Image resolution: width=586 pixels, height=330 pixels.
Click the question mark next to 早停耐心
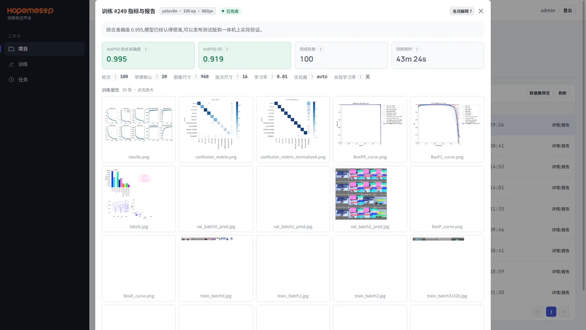[157, 77]
